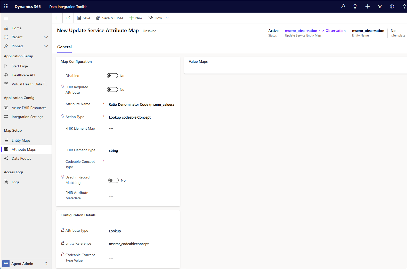Image resolution: width=407 pixels, height=269 pixels.
Task: Click the back arrow in command bar
Action: [x=57, y=18]
